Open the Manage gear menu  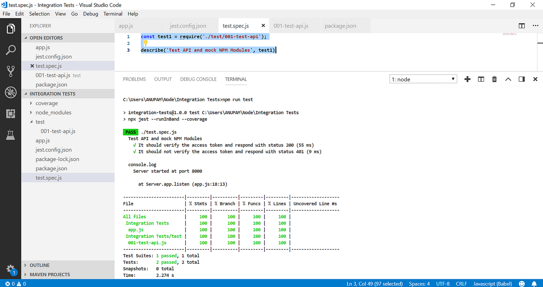[x=10, y=269]
